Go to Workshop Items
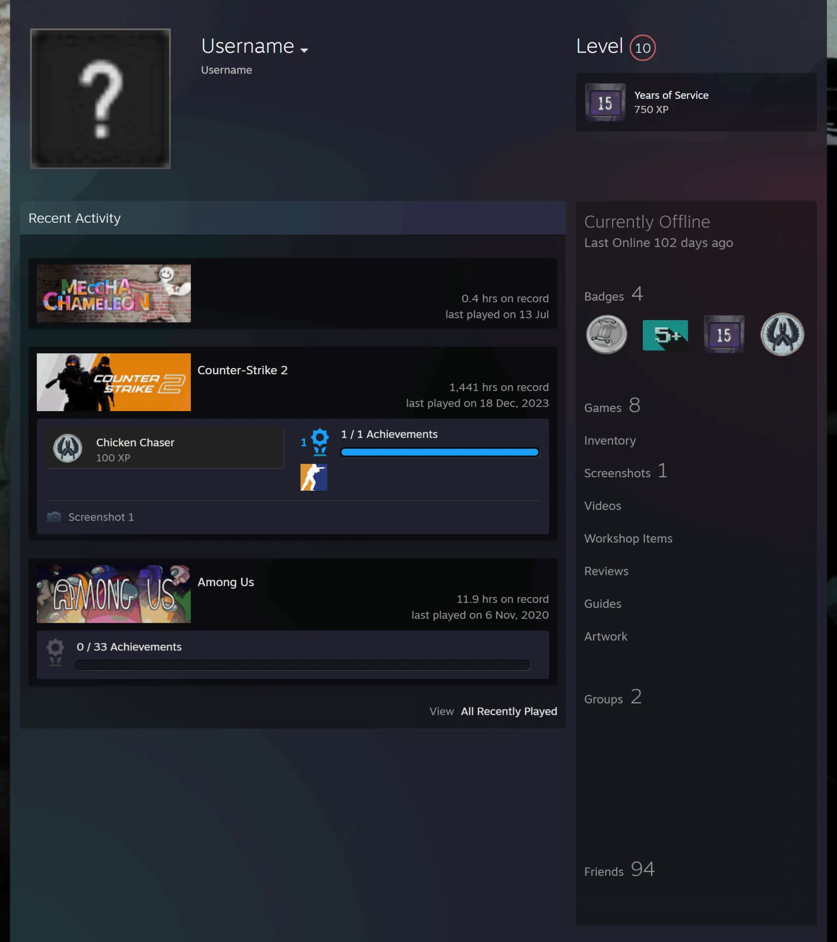This screenshot has width=837, height=942. pos(628,539)
